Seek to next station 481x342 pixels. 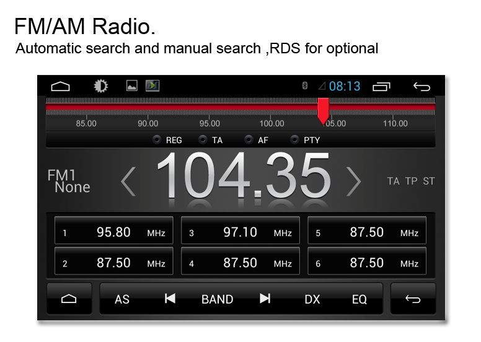[x=265, y=298]
